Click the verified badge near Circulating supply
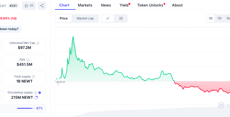The image size is (230, 117). tap(40, 93)
